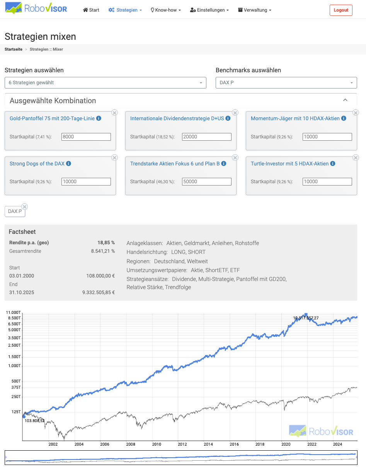Screen dimensions: 366x470
Task: Click the info icon for Trendstarke Aktien Fokus 6
Action: click(x=224, y=163)
